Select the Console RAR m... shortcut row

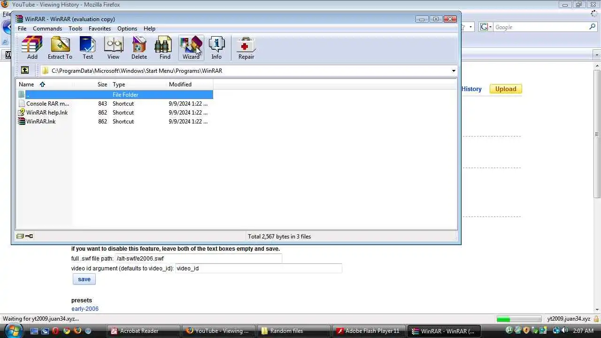click(115, 104)
